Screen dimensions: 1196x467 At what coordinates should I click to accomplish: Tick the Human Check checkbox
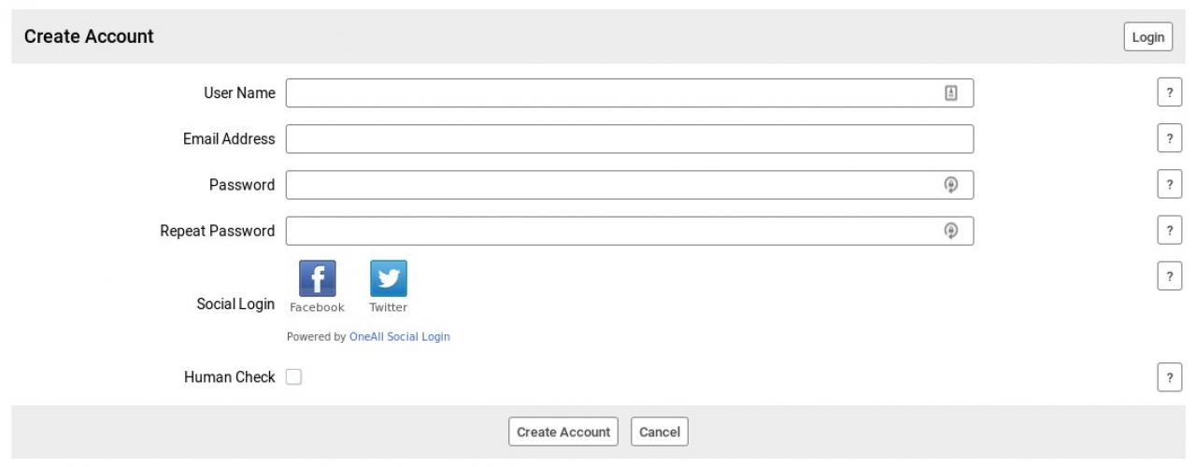click(293, 377)
